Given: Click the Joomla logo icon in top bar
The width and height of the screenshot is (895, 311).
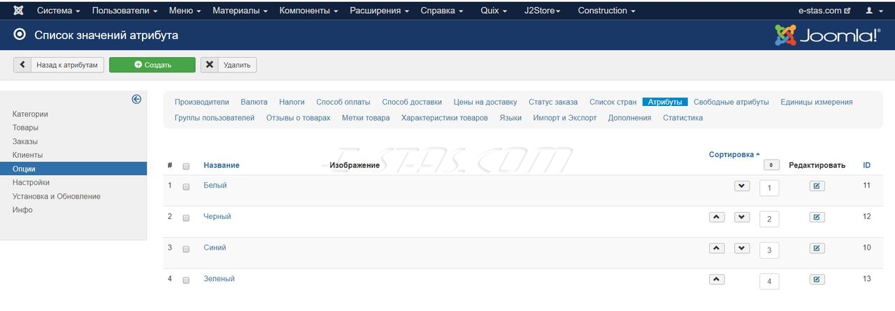Looking at the screenshot, I should click(19, 10).
